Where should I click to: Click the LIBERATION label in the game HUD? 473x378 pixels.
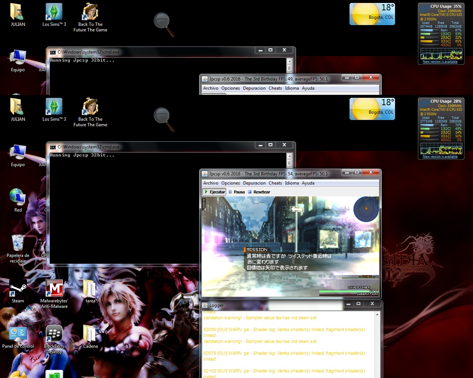pyautogui.click(x=367, y=294)
